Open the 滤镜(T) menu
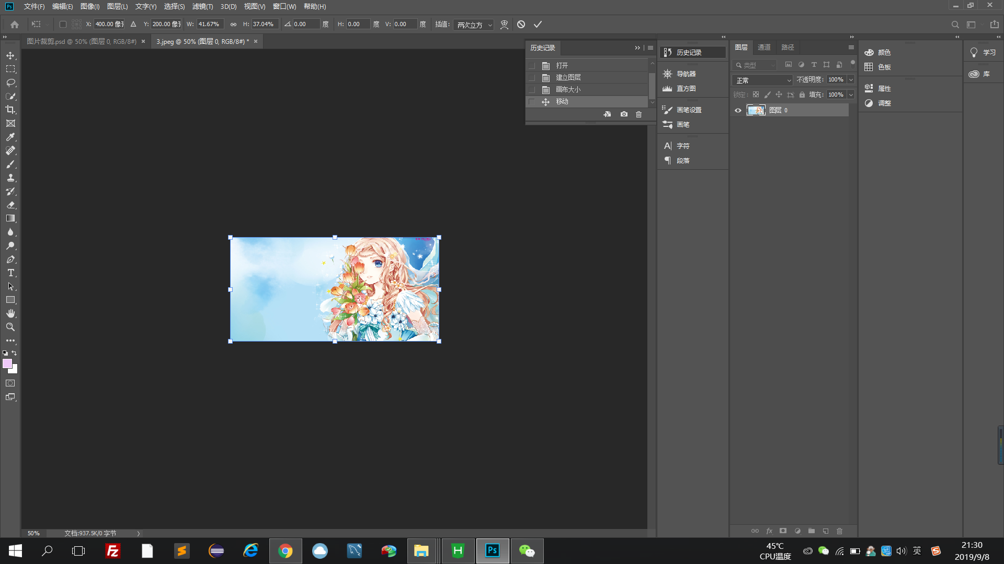Screen dimensions: 1004x564 202,7
